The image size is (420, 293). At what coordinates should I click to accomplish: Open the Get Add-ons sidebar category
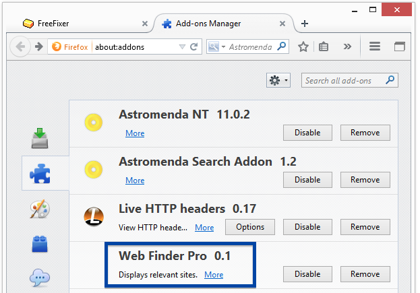pos(40,138)
